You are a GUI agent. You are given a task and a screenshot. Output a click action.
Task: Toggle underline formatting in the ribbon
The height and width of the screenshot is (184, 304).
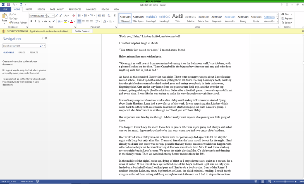click(x=40, y=21)
